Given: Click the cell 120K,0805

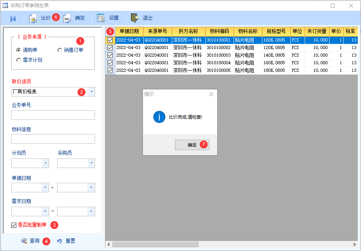Looking at the screenshot, I should pos(276,47).
